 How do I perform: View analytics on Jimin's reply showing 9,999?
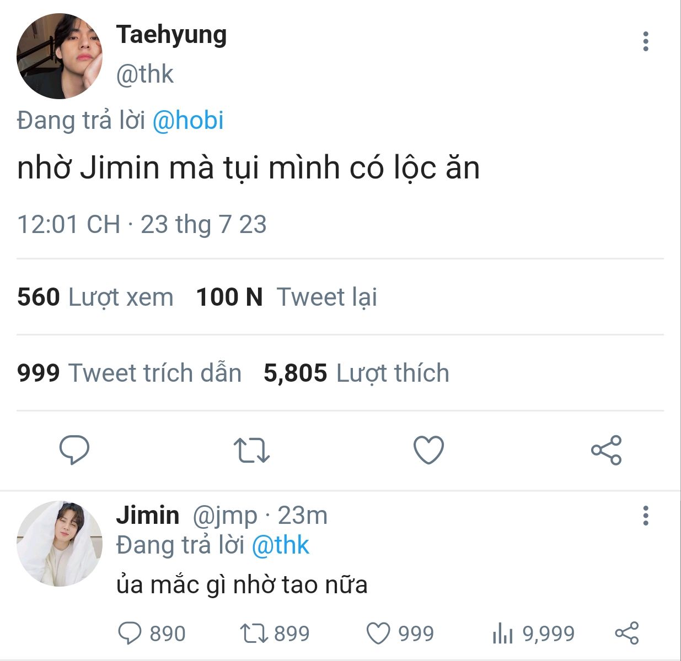click(502, 633)
